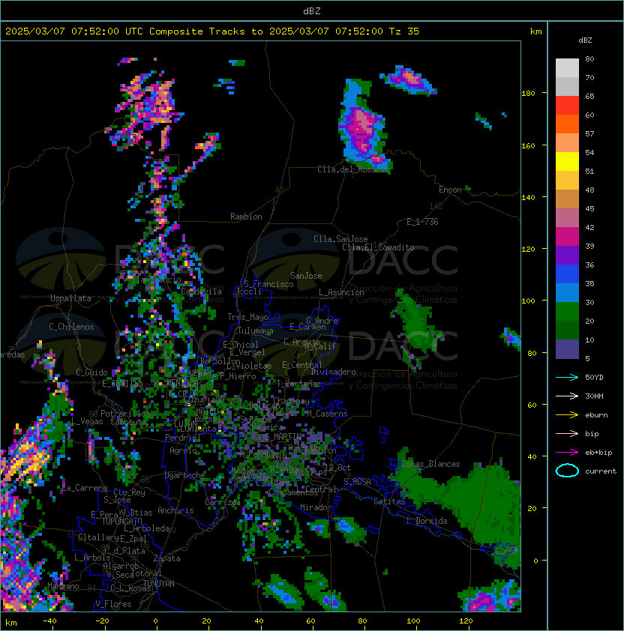Select the magenta 42 dBZ legend swatch
Viewport: 624px width, 631px height.
pos(567,237)
